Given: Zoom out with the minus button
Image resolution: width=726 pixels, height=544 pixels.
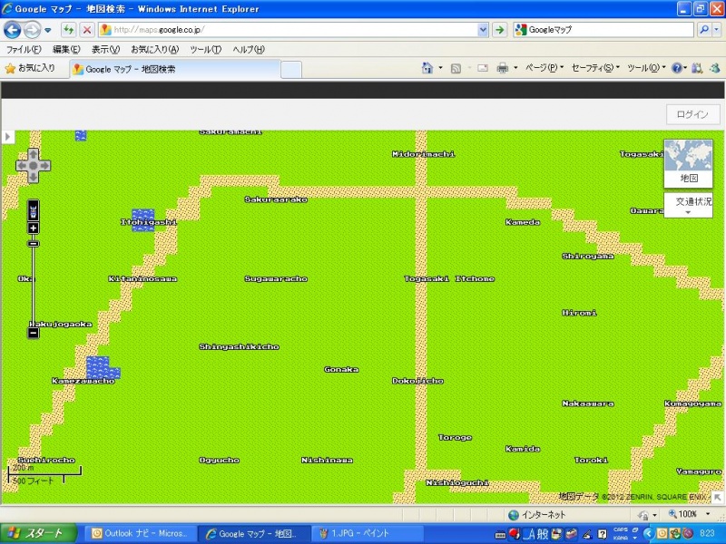Looking at the screenshot, I should (x=34, y=333).
